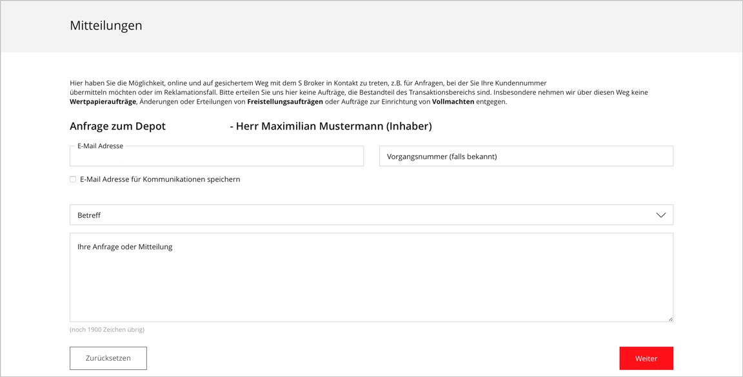
Task: Click the remaining characters note 'noch 1900 Zeichen übrig'
Action: click(x=107, y=330)
